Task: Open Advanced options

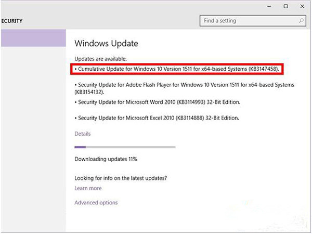Action: pyautogui.click(x=96, y=203)
